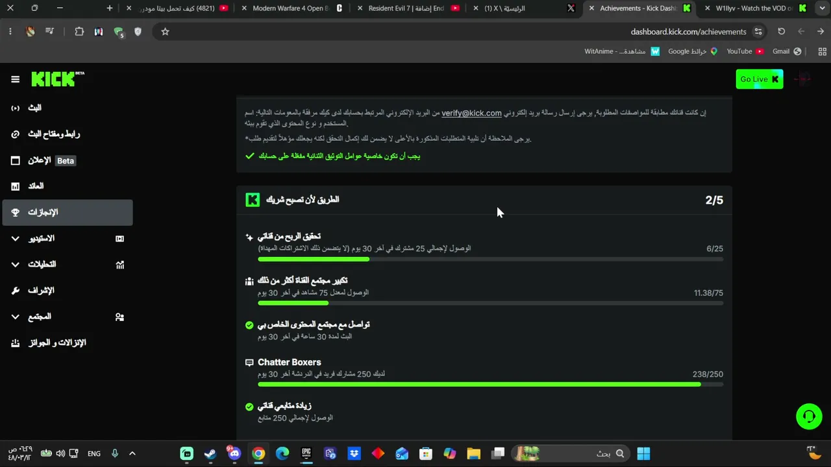The image size is (831, 467).
Task: Click the studio panel icon in sidebar
Action: (x=119, y=239)
